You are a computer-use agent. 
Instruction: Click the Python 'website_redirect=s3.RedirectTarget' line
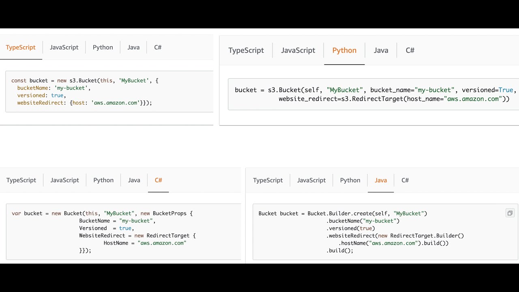coord(394,99)
